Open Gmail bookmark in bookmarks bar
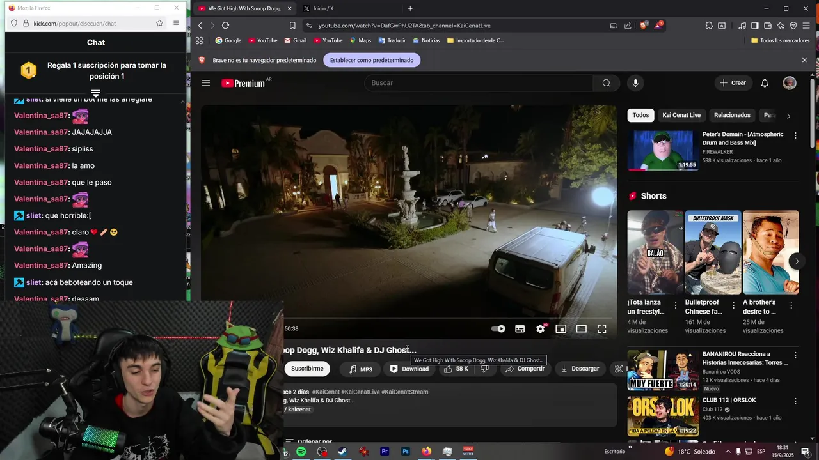This screenshot has width=819, height=460. coord(295,40)
